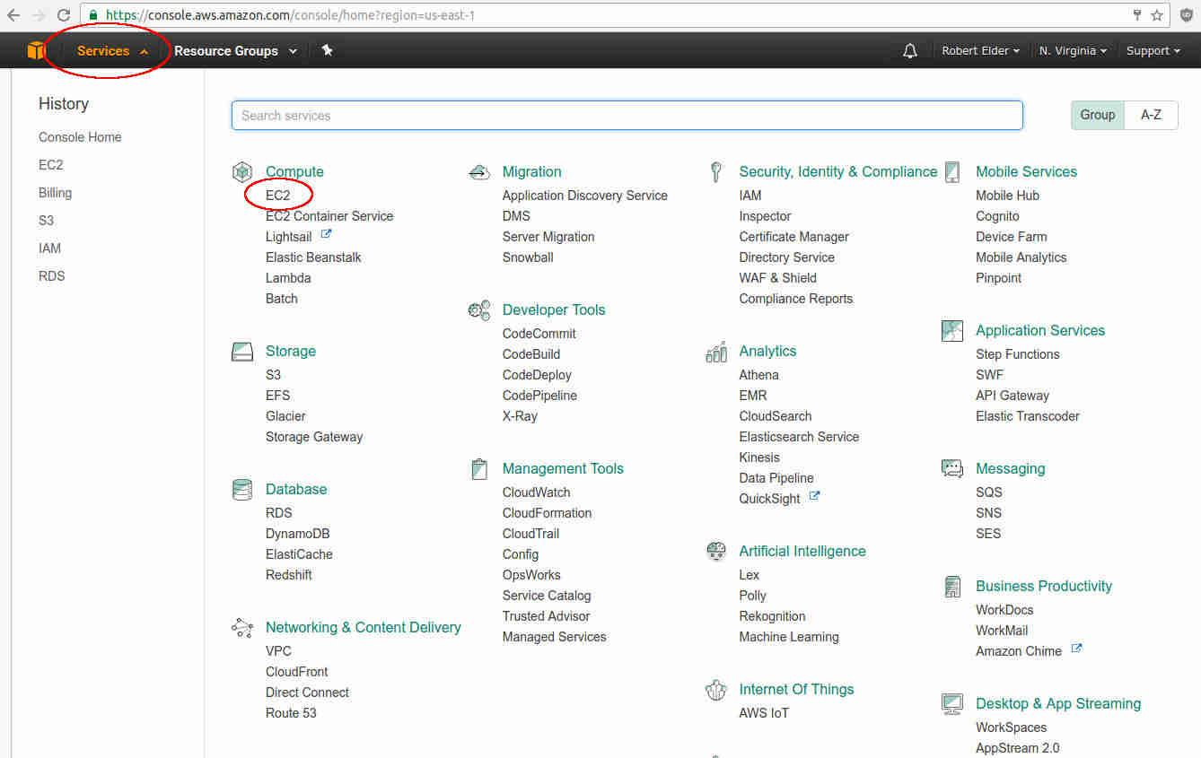Click external link icon beside Lightsail
This screenshot has width=1201, height=758.
tap(327, 234)
